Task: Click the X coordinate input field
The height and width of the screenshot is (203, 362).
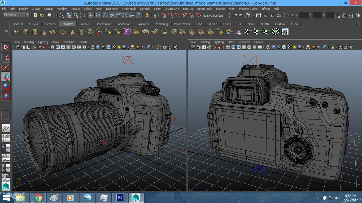Action: click(304, 15)
